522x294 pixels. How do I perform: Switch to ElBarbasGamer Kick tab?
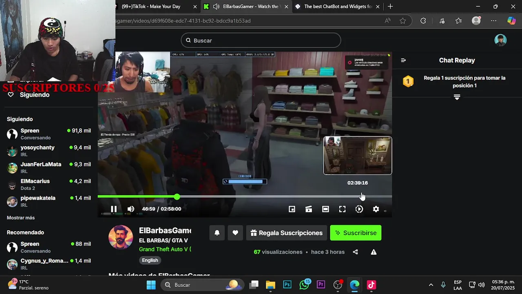(246, 7)
